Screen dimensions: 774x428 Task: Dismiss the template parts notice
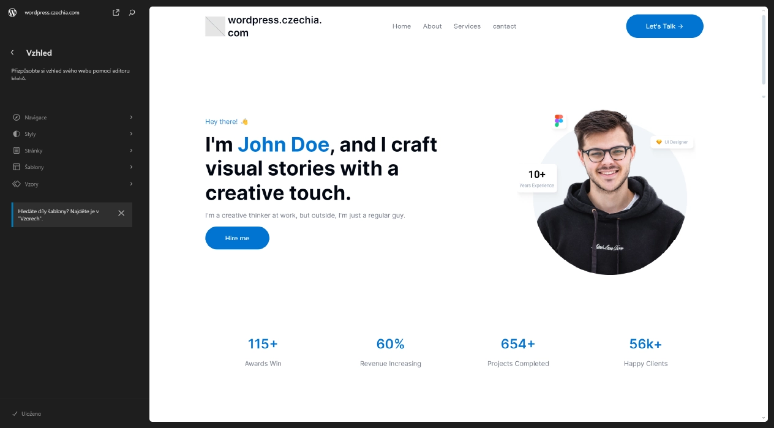click(121, 213)
